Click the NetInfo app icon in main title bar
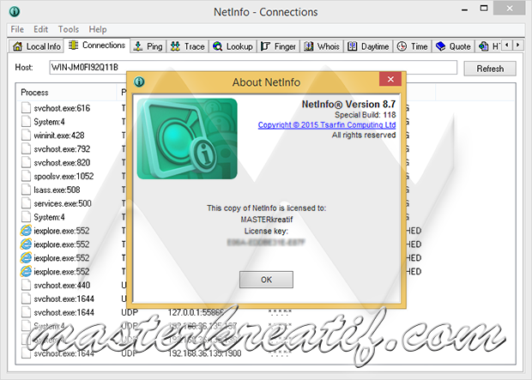 tap(15, 11)
